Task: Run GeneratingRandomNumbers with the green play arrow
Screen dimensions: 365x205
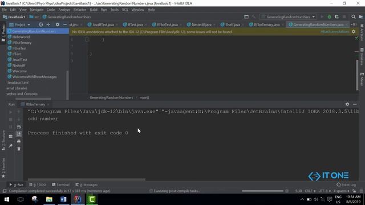Action: tap(322, 17)
